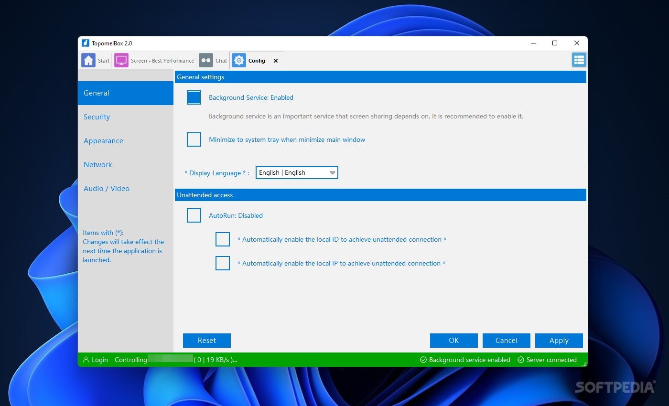Viewport: 669px width, 406px height.
Task: Click the Start home icon
Action: point(88,61)
